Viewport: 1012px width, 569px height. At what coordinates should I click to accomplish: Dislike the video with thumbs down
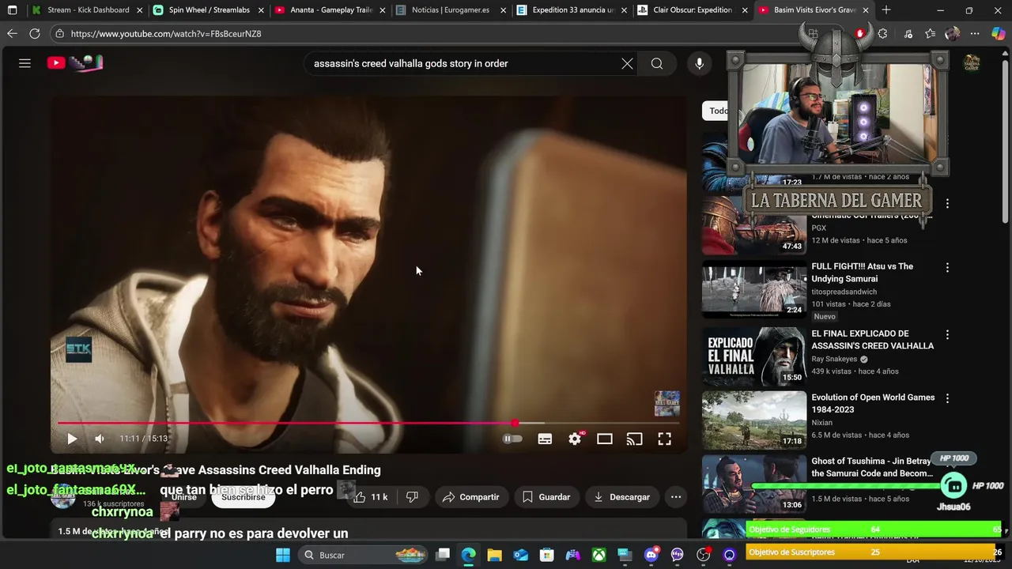pos(411,497)
